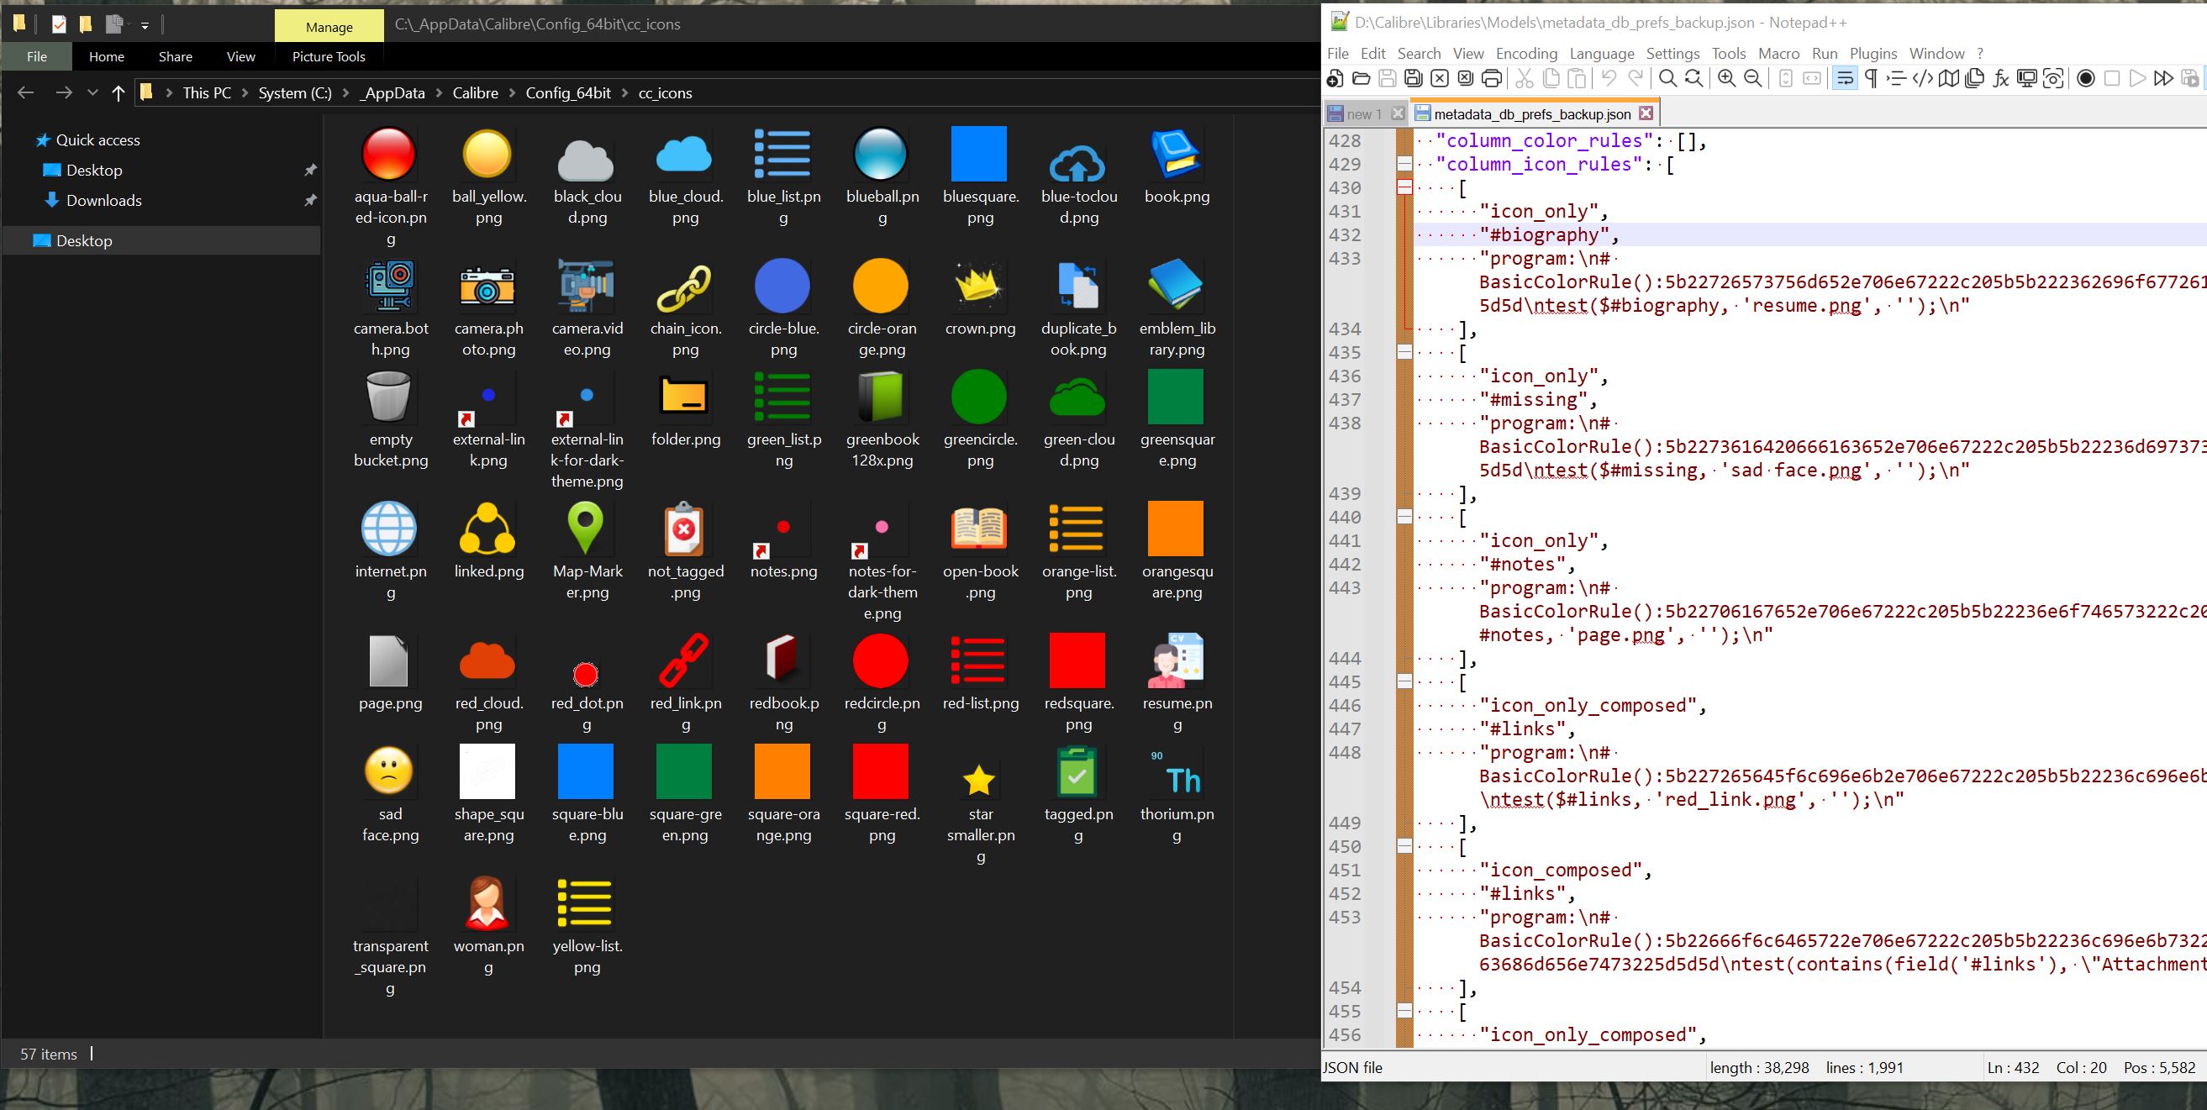Image resolution: width=2207 pixels, height=1110 pixels.
Task: Collapse the fold marker at line 435
Action: (x=1404, y=352)
